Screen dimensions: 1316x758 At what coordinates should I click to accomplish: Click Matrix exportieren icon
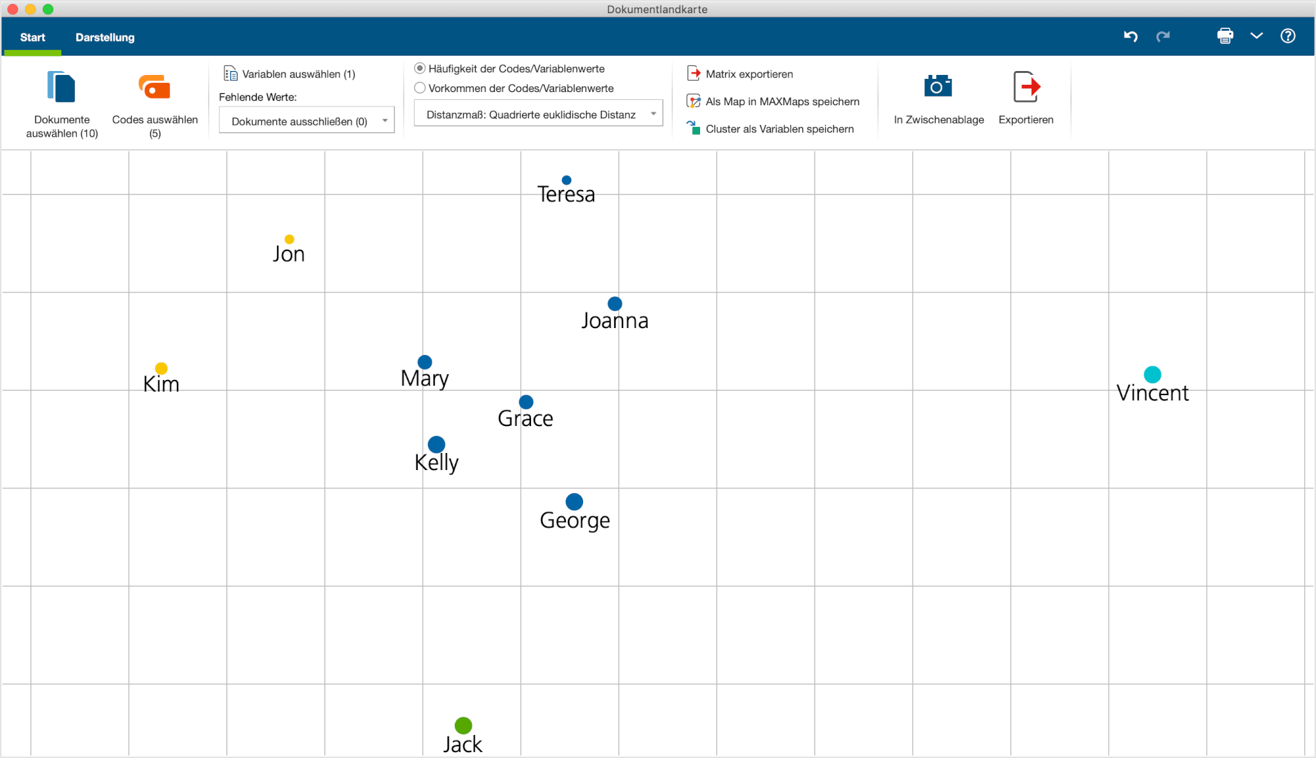point(694,74)
